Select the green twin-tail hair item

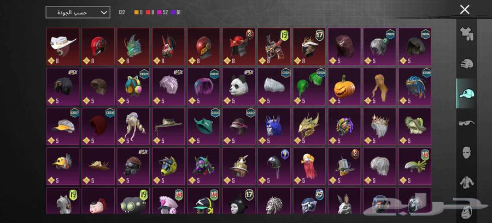pos(309,87)
